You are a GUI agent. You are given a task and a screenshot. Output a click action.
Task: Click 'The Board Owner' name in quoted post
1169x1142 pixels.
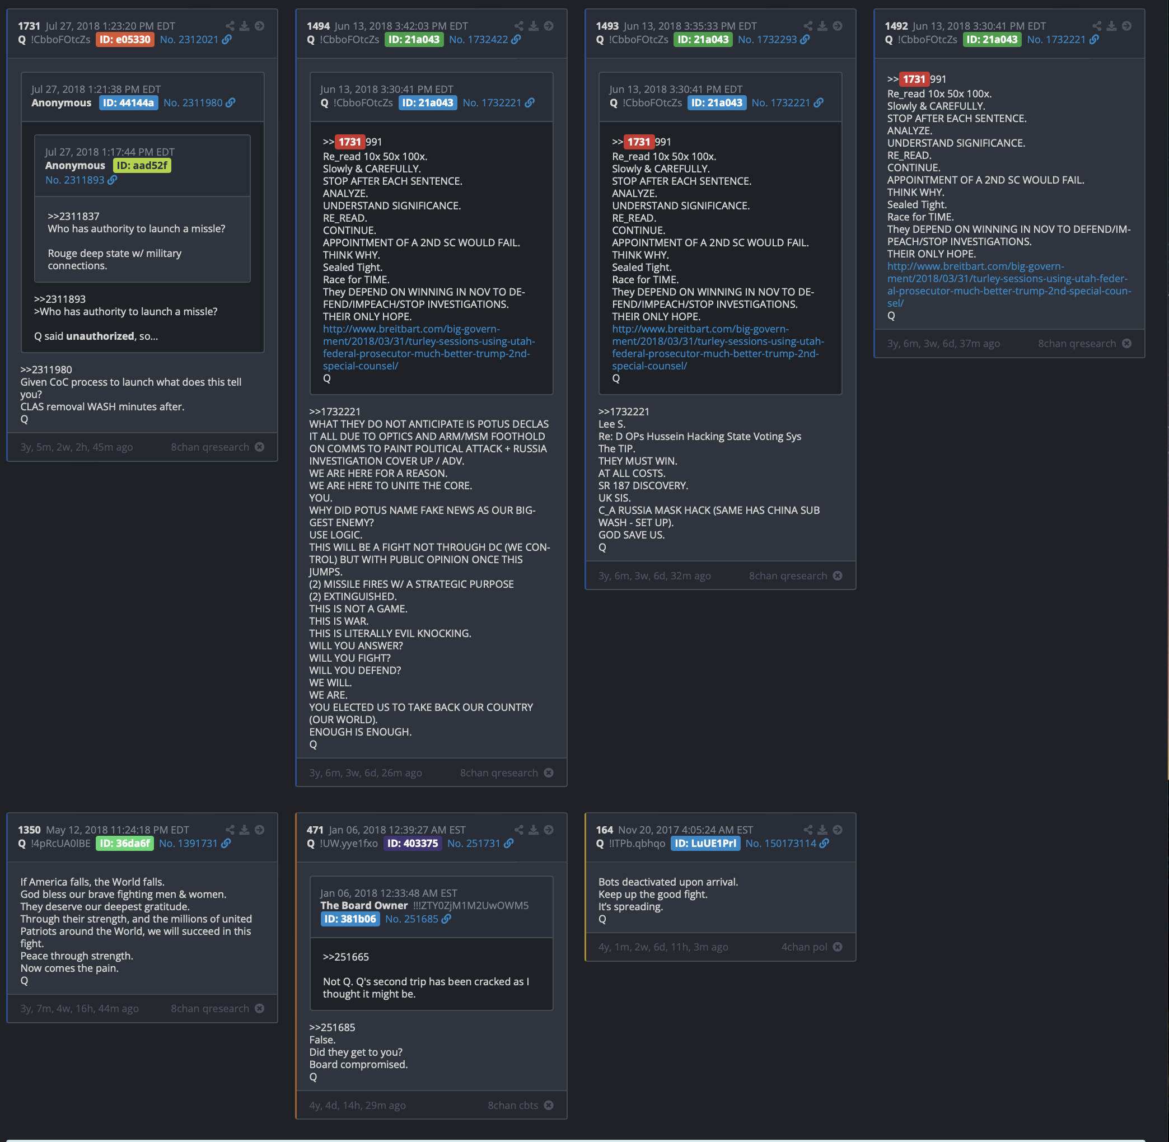coord(363,905)
